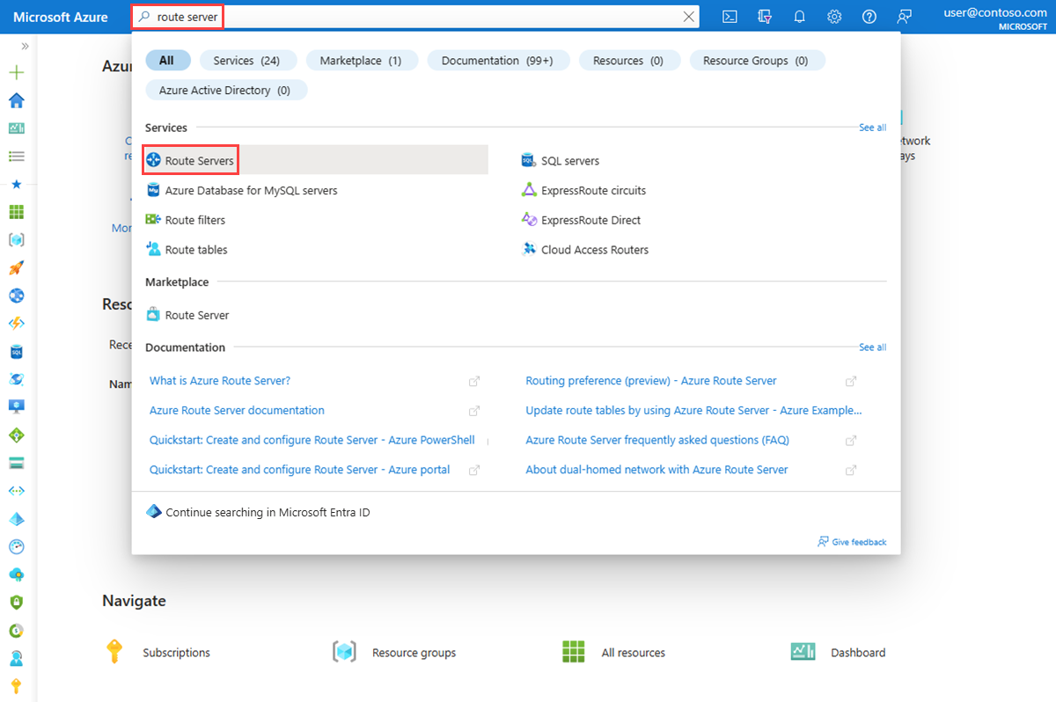This screenshot has height=702, width=1056.
Task: Expand the left sidebar with double chevron
Action: click(25, 46)
